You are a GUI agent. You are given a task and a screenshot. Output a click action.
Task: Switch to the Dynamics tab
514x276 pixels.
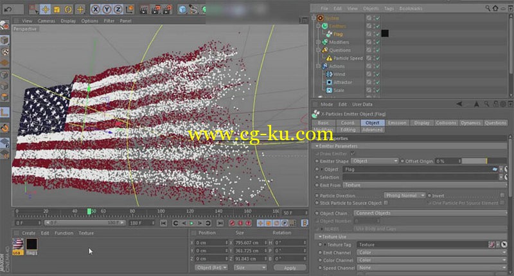(x=470, y=123)
